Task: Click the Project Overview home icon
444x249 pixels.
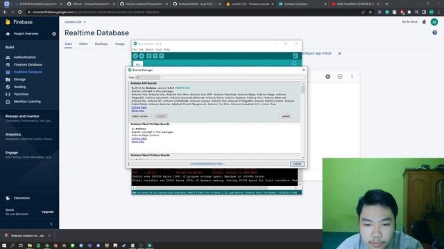Action: tap(8, 34)
